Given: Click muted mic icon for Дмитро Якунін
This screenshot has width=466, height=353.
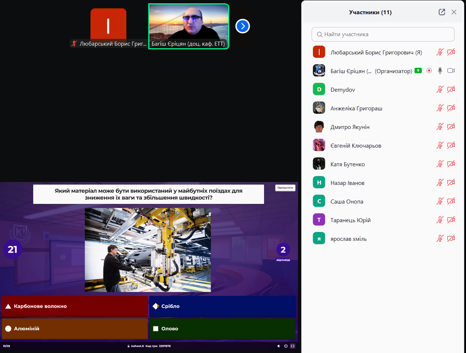Looking at the screenshot, I should [x=440, y=126].
